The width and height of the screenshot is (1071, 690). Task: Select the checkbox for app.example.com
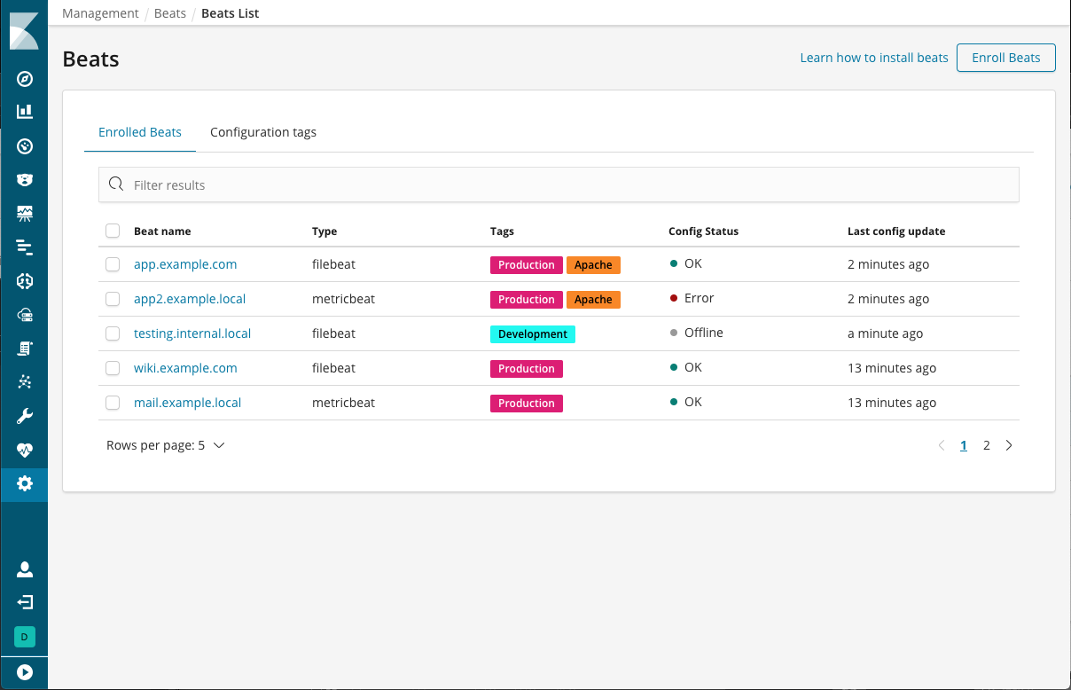(113, 263)
